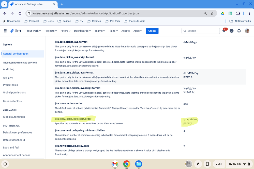The width and height of the screenshot is (254, 169).
Task: Open Issue collectors in the sidebar
Action: coord(12,101)
